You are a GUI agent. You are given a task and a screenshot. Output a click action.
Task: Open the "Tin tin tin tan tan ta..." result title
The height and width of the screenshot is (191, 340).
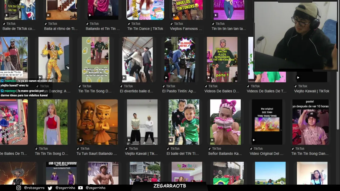229,29
